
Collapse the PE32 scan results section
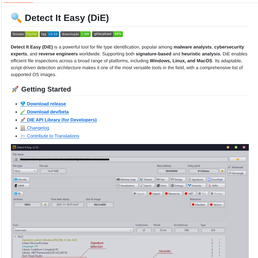pyautogui.click(x=15, y=237)
